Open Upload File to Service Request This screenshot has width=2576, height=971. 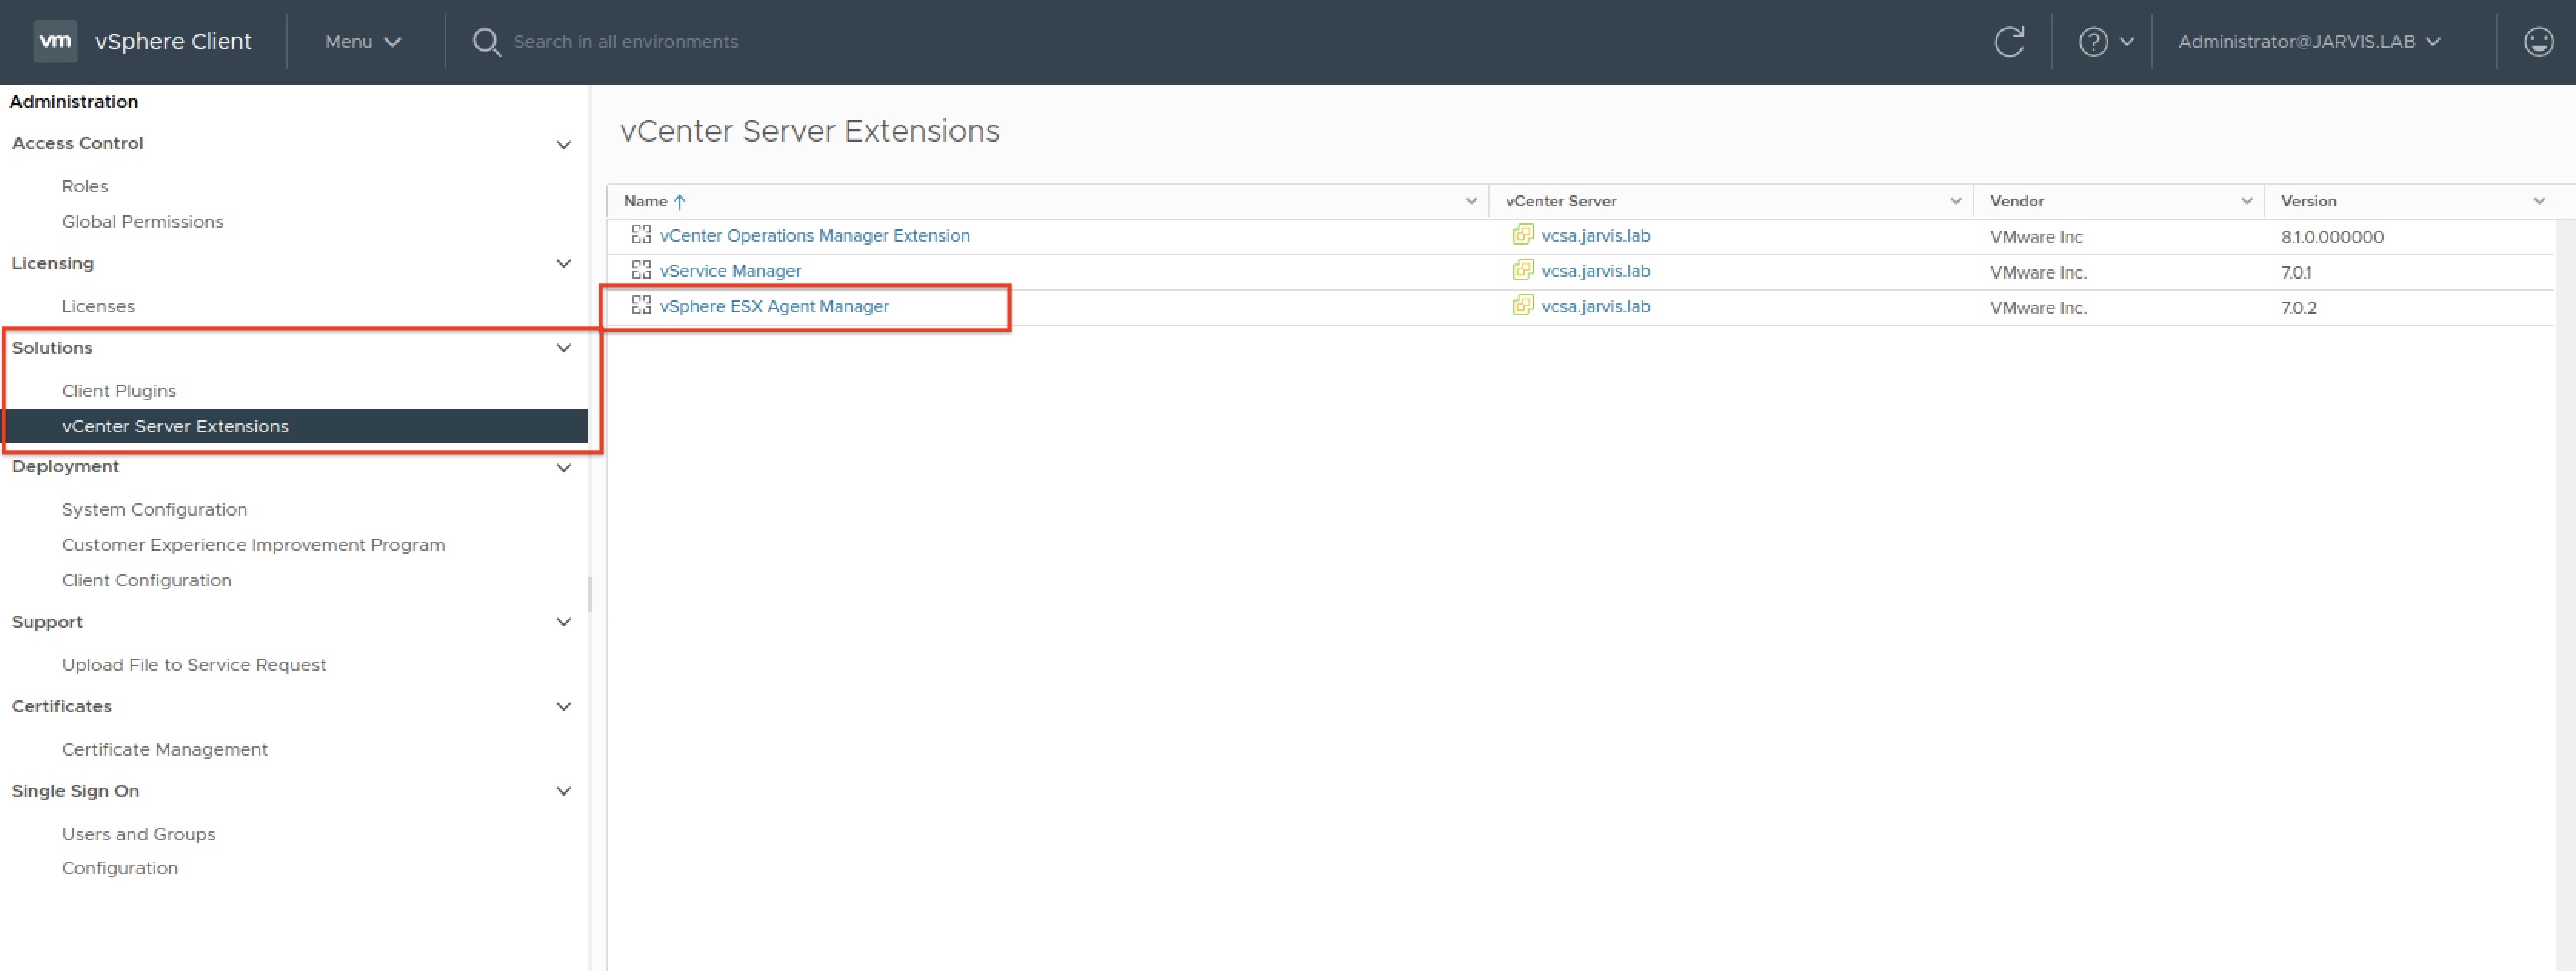[x=194, y=665]
